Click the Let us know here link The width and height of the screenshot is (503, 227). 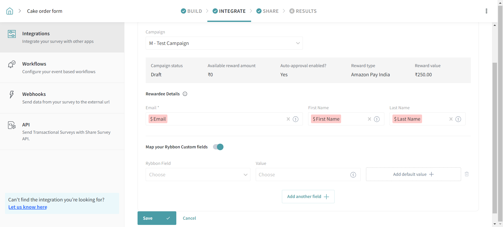[x=28, y=207]
